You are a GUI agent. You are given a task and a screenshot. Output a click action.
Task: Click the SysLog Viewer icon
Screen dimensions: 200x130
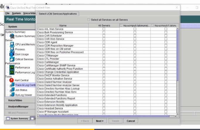click(12, 95)
